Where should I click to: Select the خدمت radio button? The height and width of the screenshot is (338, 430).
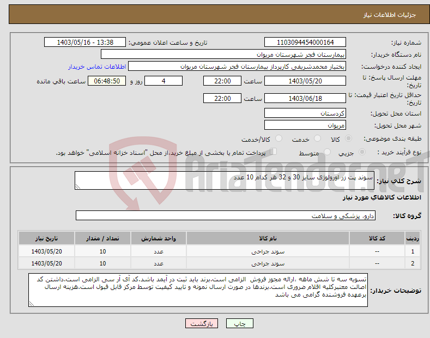coord(317,138)
